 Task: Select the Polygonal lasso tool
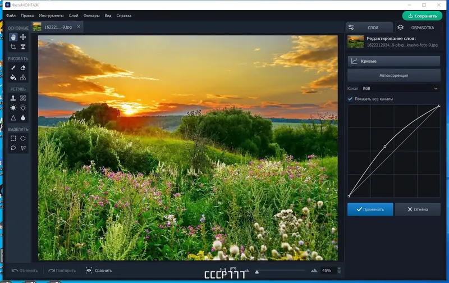click(x=23, y=148)
